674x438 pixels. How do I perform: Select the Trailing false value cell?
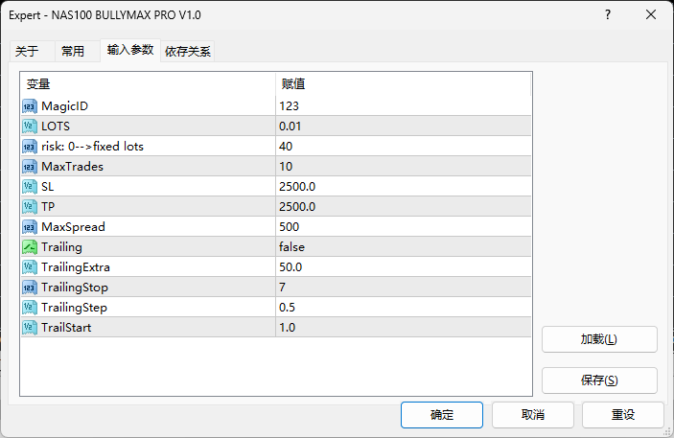tap(403, 247)
